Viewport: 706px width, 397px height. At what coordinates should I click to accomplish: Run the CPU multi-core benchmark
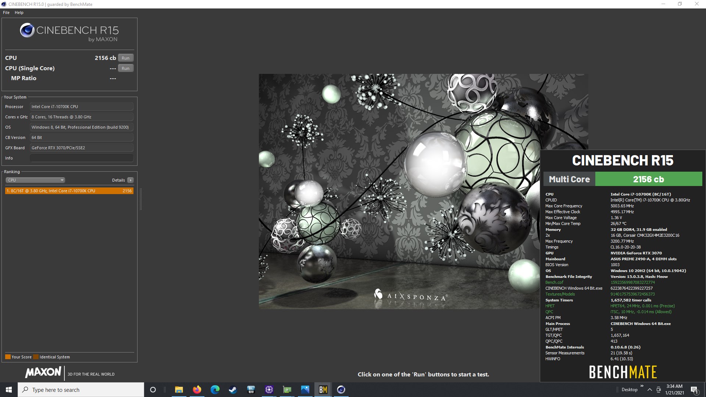(x=126, y=58)
